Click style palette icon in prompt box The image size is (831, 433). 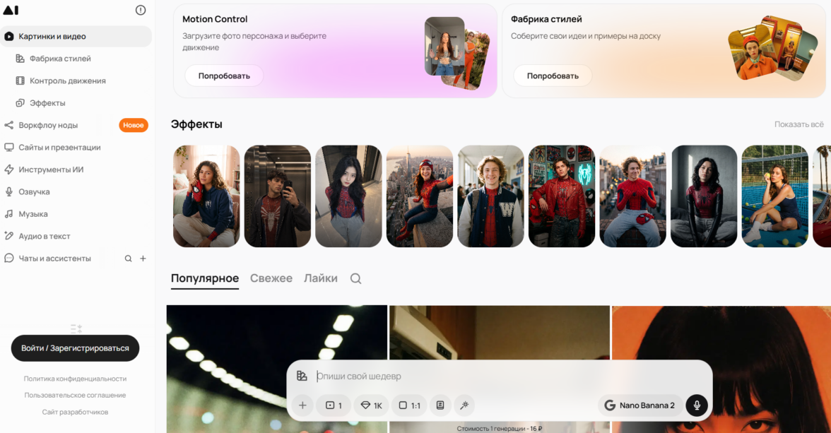(302, 376)
